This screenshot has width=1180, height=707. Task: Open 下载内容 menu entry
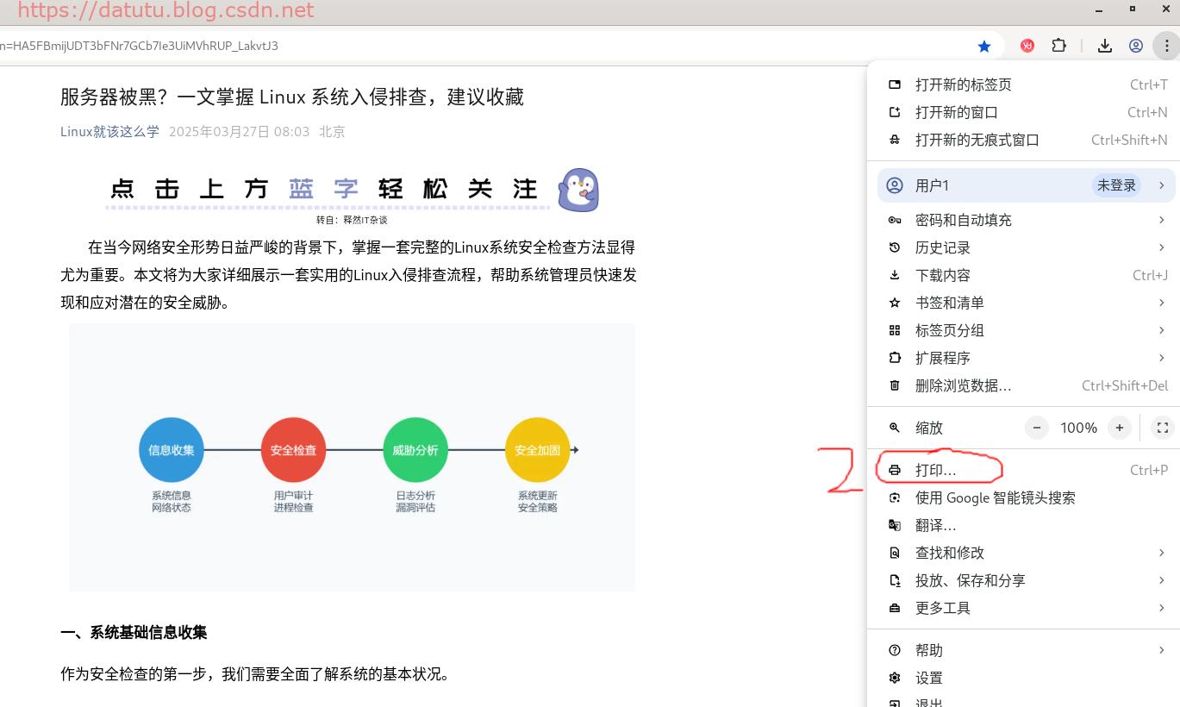click(x=1026, y=275)
